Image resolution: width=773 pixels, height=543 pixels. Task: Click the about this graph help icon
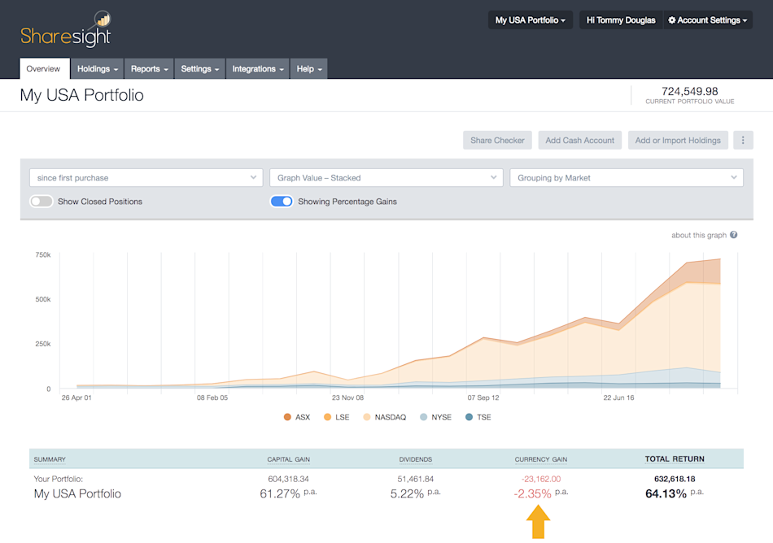734,235
